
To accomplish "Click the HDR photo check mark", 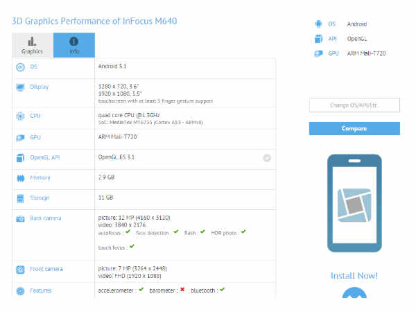I will click(243, 232).
